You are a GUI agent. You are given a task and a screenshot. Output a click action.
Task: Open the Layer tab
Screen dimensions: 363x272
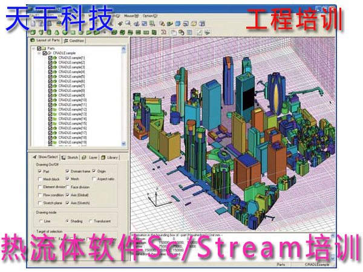93,157
